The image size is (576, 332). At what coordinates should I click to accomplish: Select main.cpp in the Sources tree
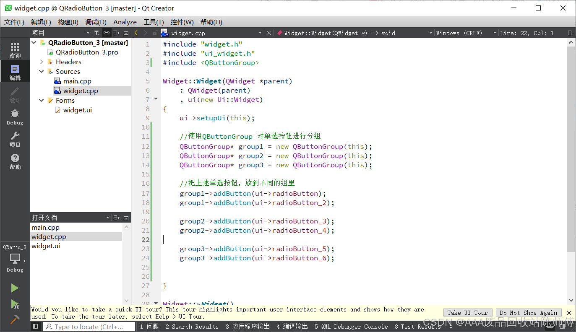click(x=77, y=81)
